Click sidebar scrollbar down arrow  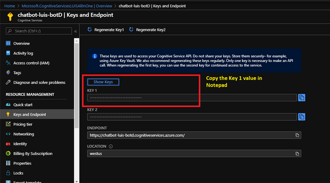77,181
